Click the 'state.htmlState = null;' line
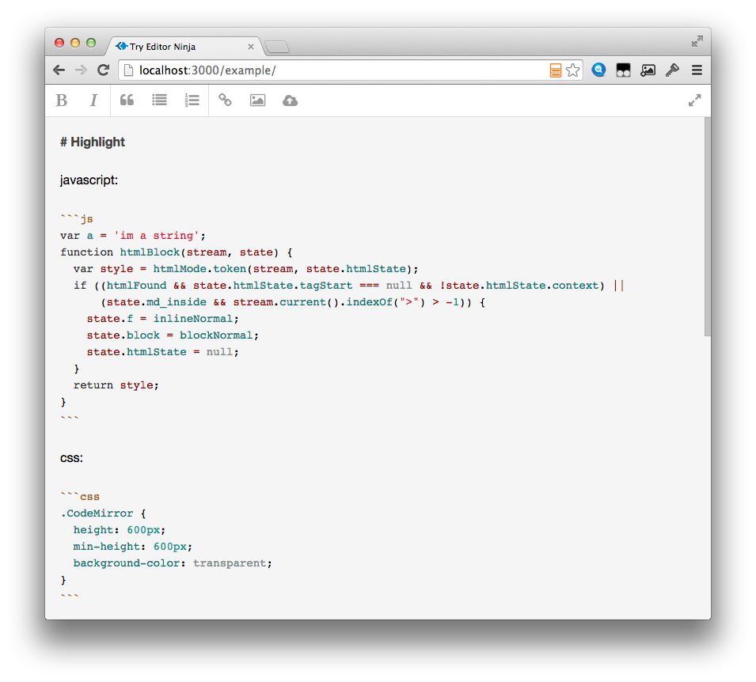The width and height of the screenshot is (756, 682). [162, 352]
